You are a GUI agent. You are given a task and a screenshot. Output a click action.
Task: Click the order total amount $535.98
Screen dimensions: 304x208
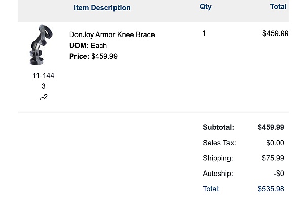[x=271, y=189]
